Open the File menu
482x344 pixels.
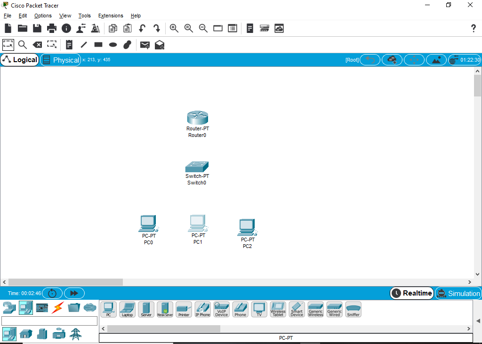tap(8, 16)
